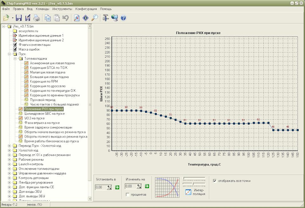Click the curve preview thumbnail with red and blue lines
305x208 pixels.
coord(167,187)
